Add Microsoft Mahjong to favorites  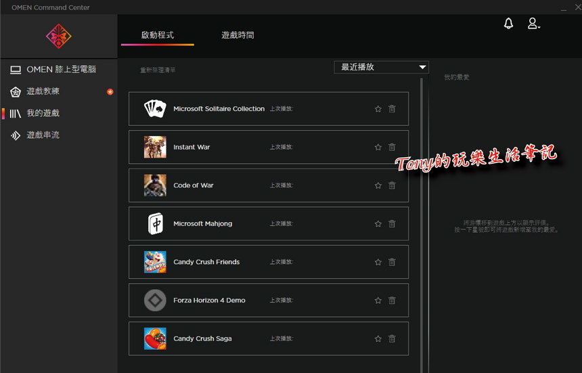click(x=378, y=224)
